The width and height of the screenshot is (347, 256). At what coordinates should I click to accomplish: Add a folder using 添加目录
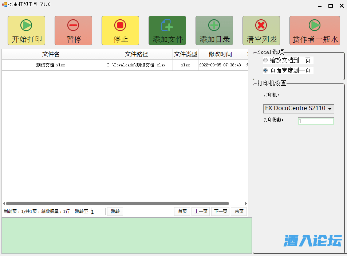pyautogui.click(x=214, y=31)
